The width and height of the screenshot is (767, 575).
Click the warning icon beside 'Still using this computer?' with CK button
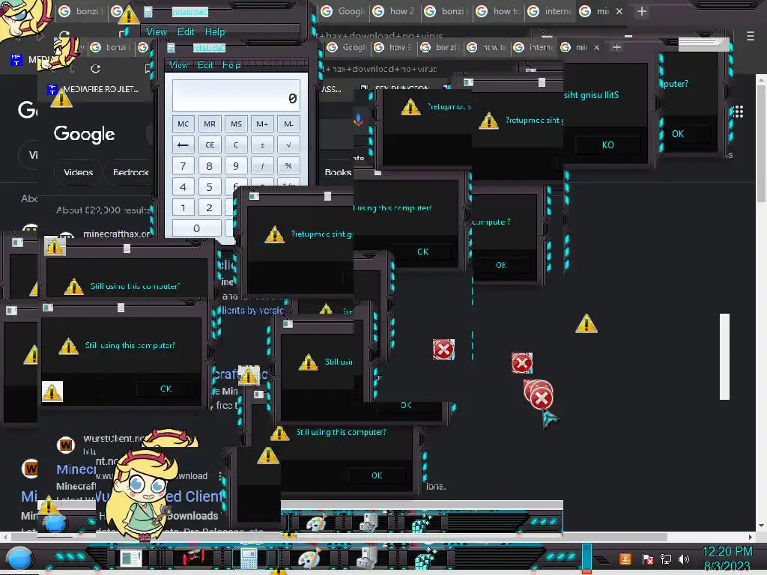[68, 346]
